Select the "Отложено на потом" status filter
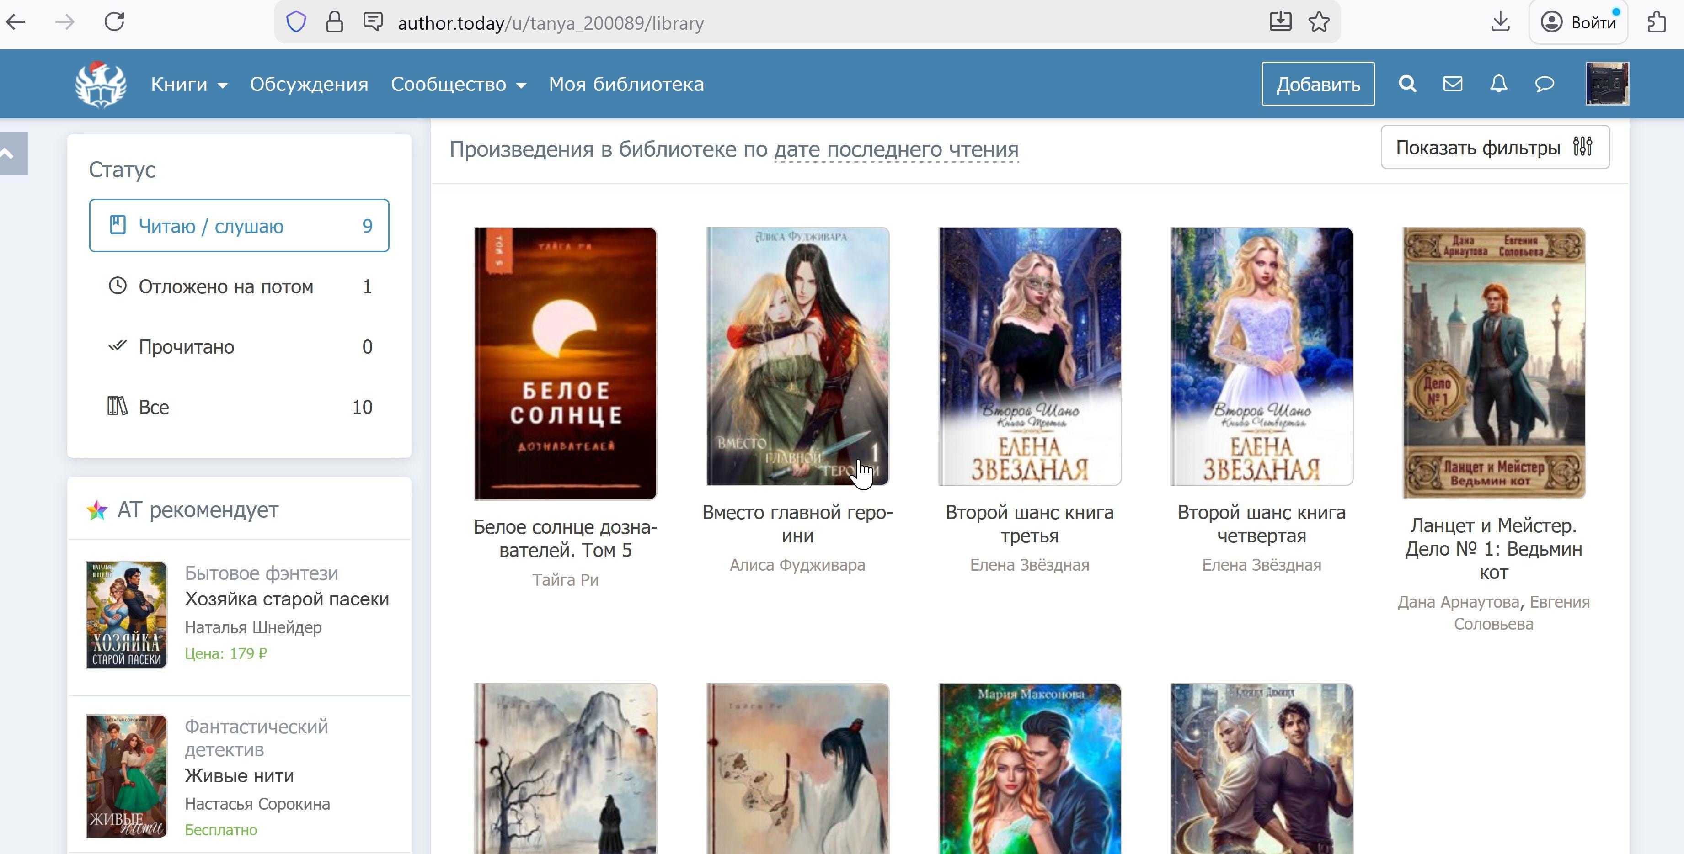The width and height of the screenshot is (1684, 854). click(x=239, y=286)
